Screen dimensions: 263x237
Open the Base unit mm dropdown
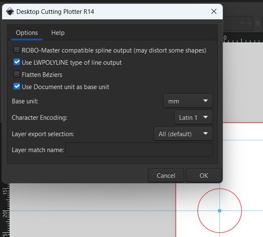tap(188, 101)
